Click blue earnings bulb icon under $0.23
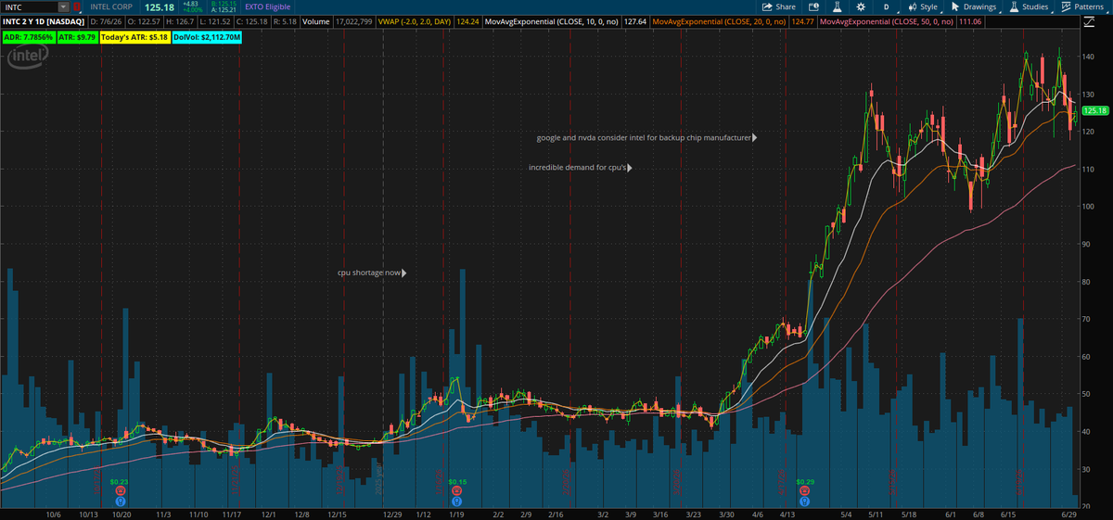Image resolution: width=1113 pixels, height=520 pixels. [120, 500]
